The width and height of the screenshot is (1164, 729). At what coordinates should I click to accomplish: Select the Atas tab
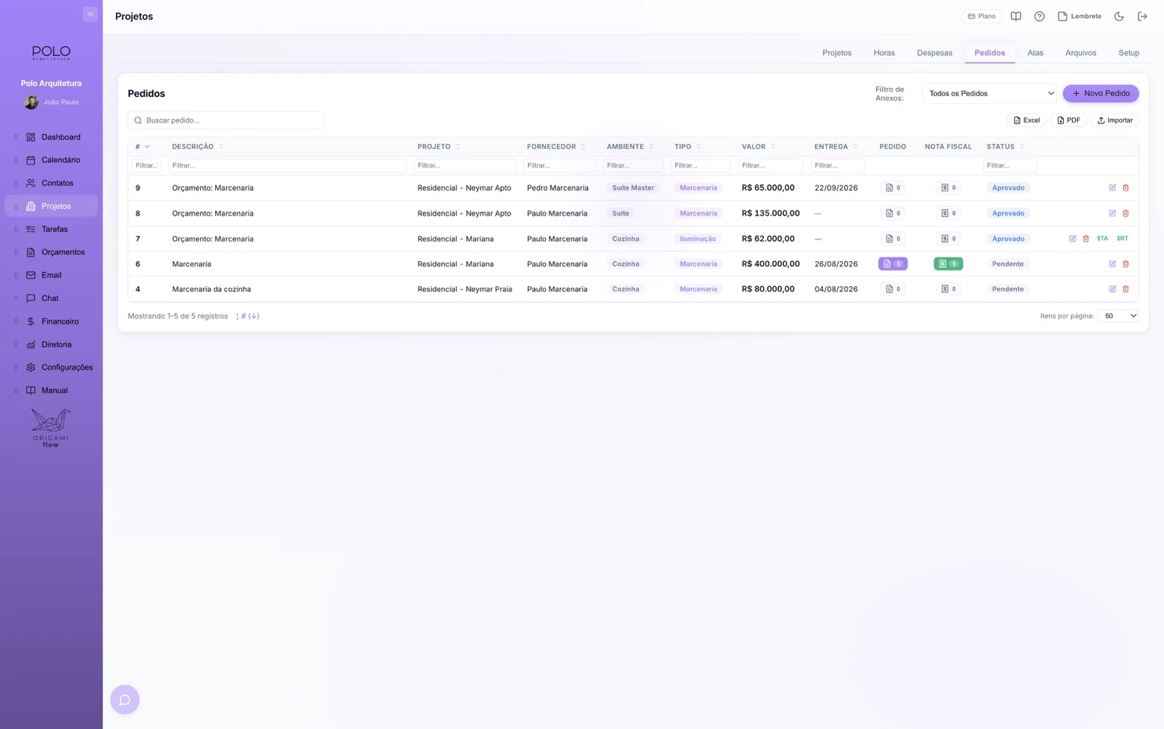coord(1035,53)
